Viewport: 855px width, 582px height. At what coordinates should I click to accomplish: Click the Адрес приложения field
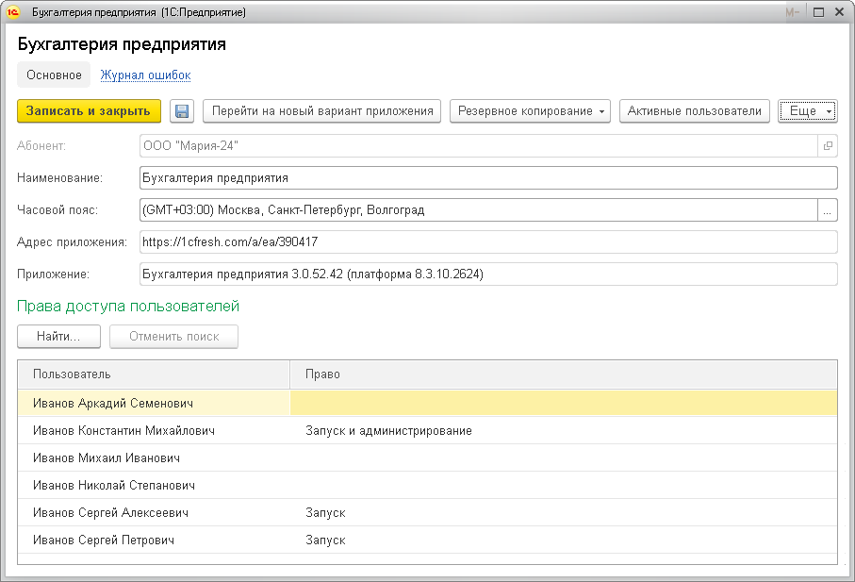pos(488,242)
